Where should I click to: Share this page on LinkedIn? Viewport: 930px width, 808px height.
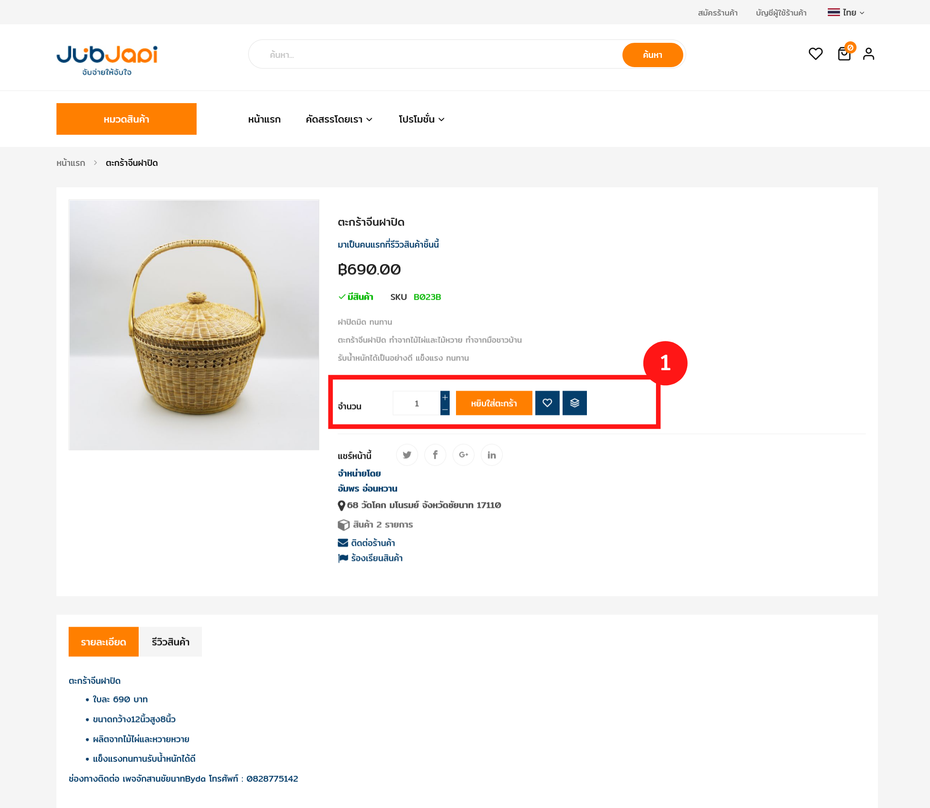click(x=492, y=455)
